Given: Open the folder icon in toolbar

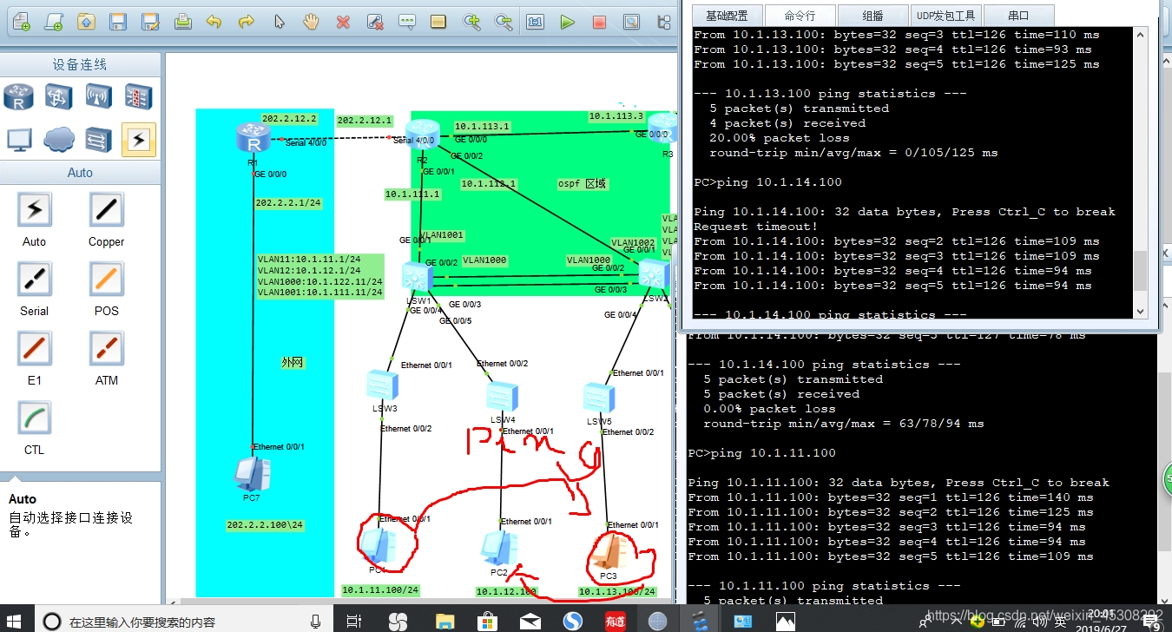Looking at the screenshot, I should (x=86, y=22).
